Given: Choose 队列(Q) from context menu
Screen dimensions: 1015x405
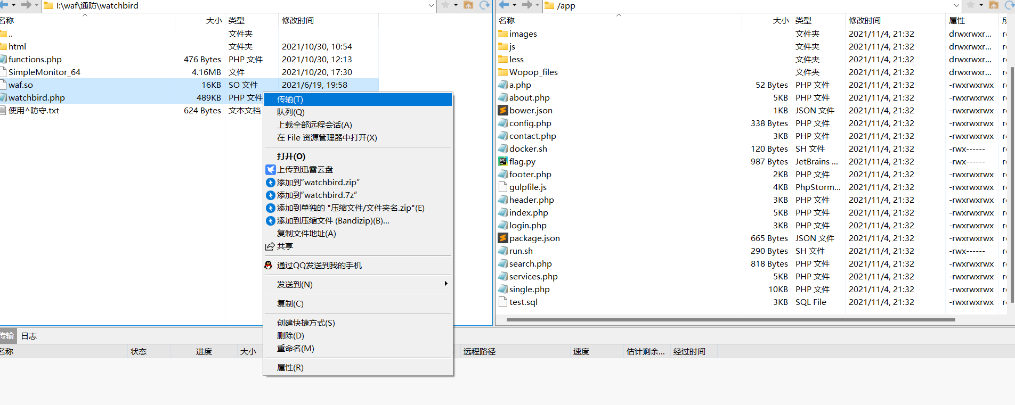Looking at the screenshot, I should (358, 112).
